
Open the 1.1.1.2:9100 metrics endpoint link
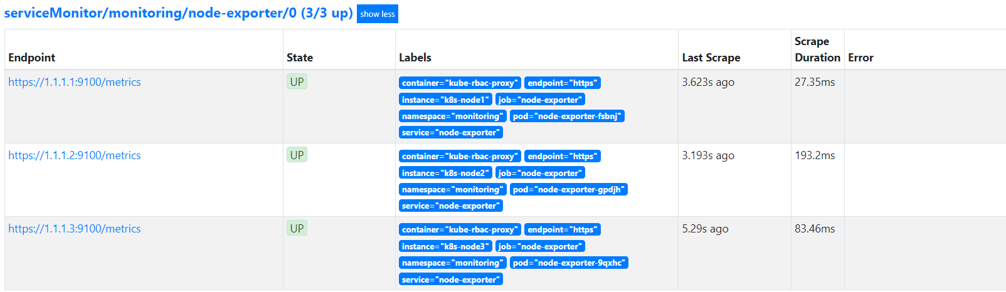click(x=75, y=155)
